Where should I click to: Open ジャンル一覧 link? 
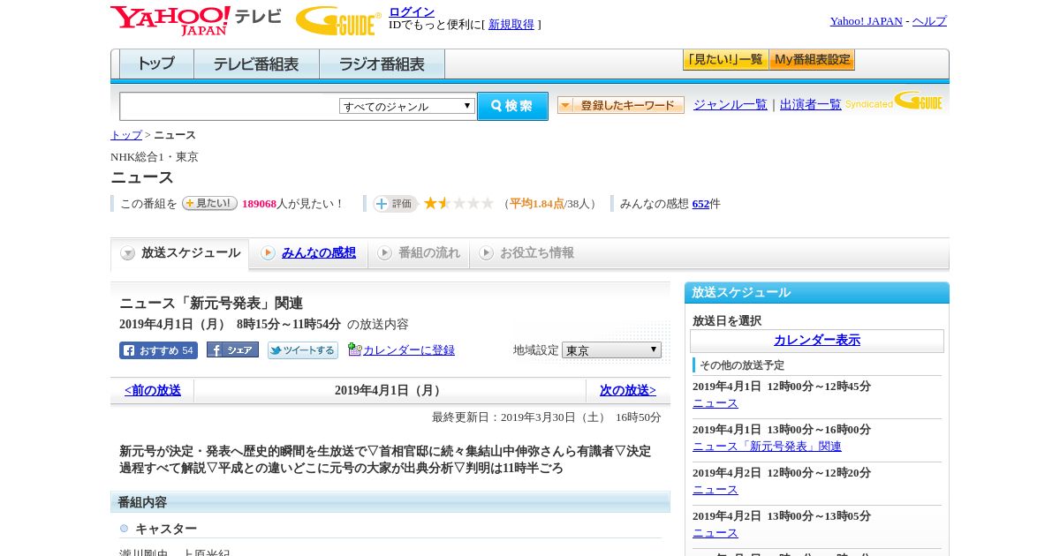tap(730, 105)
